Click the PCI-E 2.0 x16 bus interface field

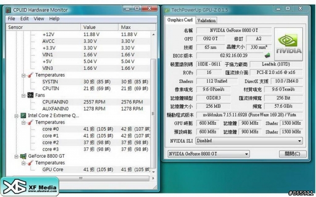[x=276, y=72]
